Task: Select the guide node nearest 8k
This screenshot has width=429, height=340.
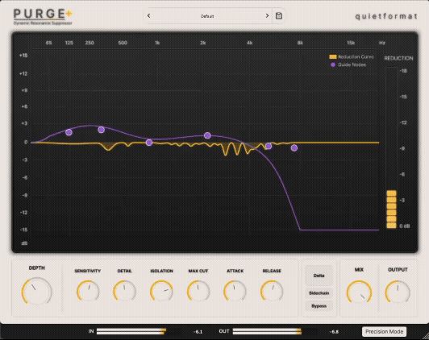Action: pos(294,148)
